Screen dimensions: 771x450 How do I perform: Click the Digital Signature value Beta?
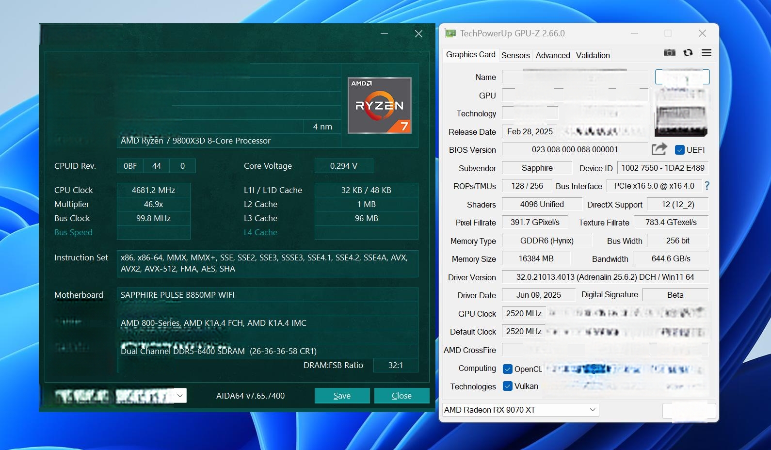[x=675, y=295]
